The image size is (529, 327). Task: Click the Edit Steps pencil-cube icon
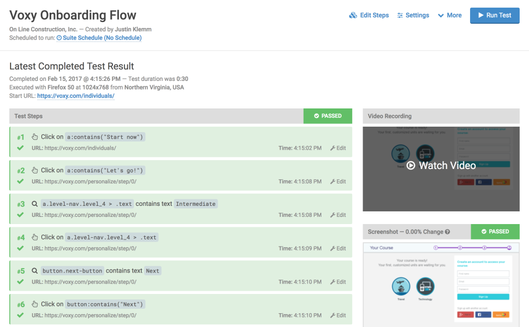click(x=353, y=15)
